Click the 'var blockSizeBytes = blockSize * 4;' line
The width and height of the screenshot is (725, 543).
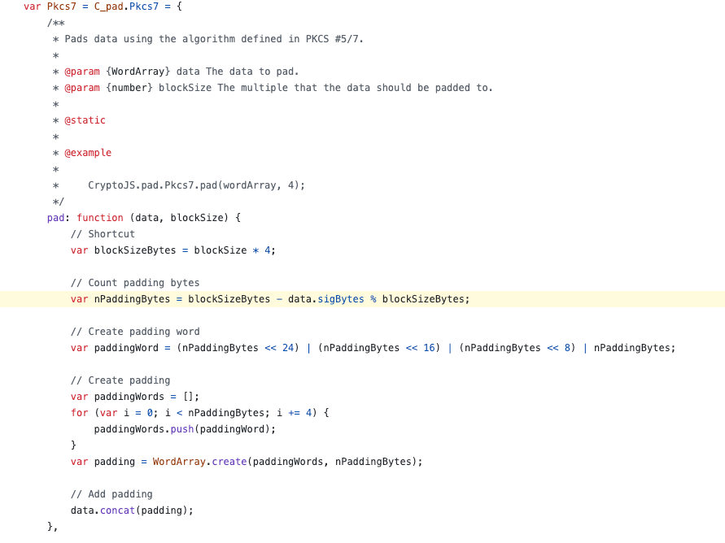pyautogui.click(x=173, y=250)
